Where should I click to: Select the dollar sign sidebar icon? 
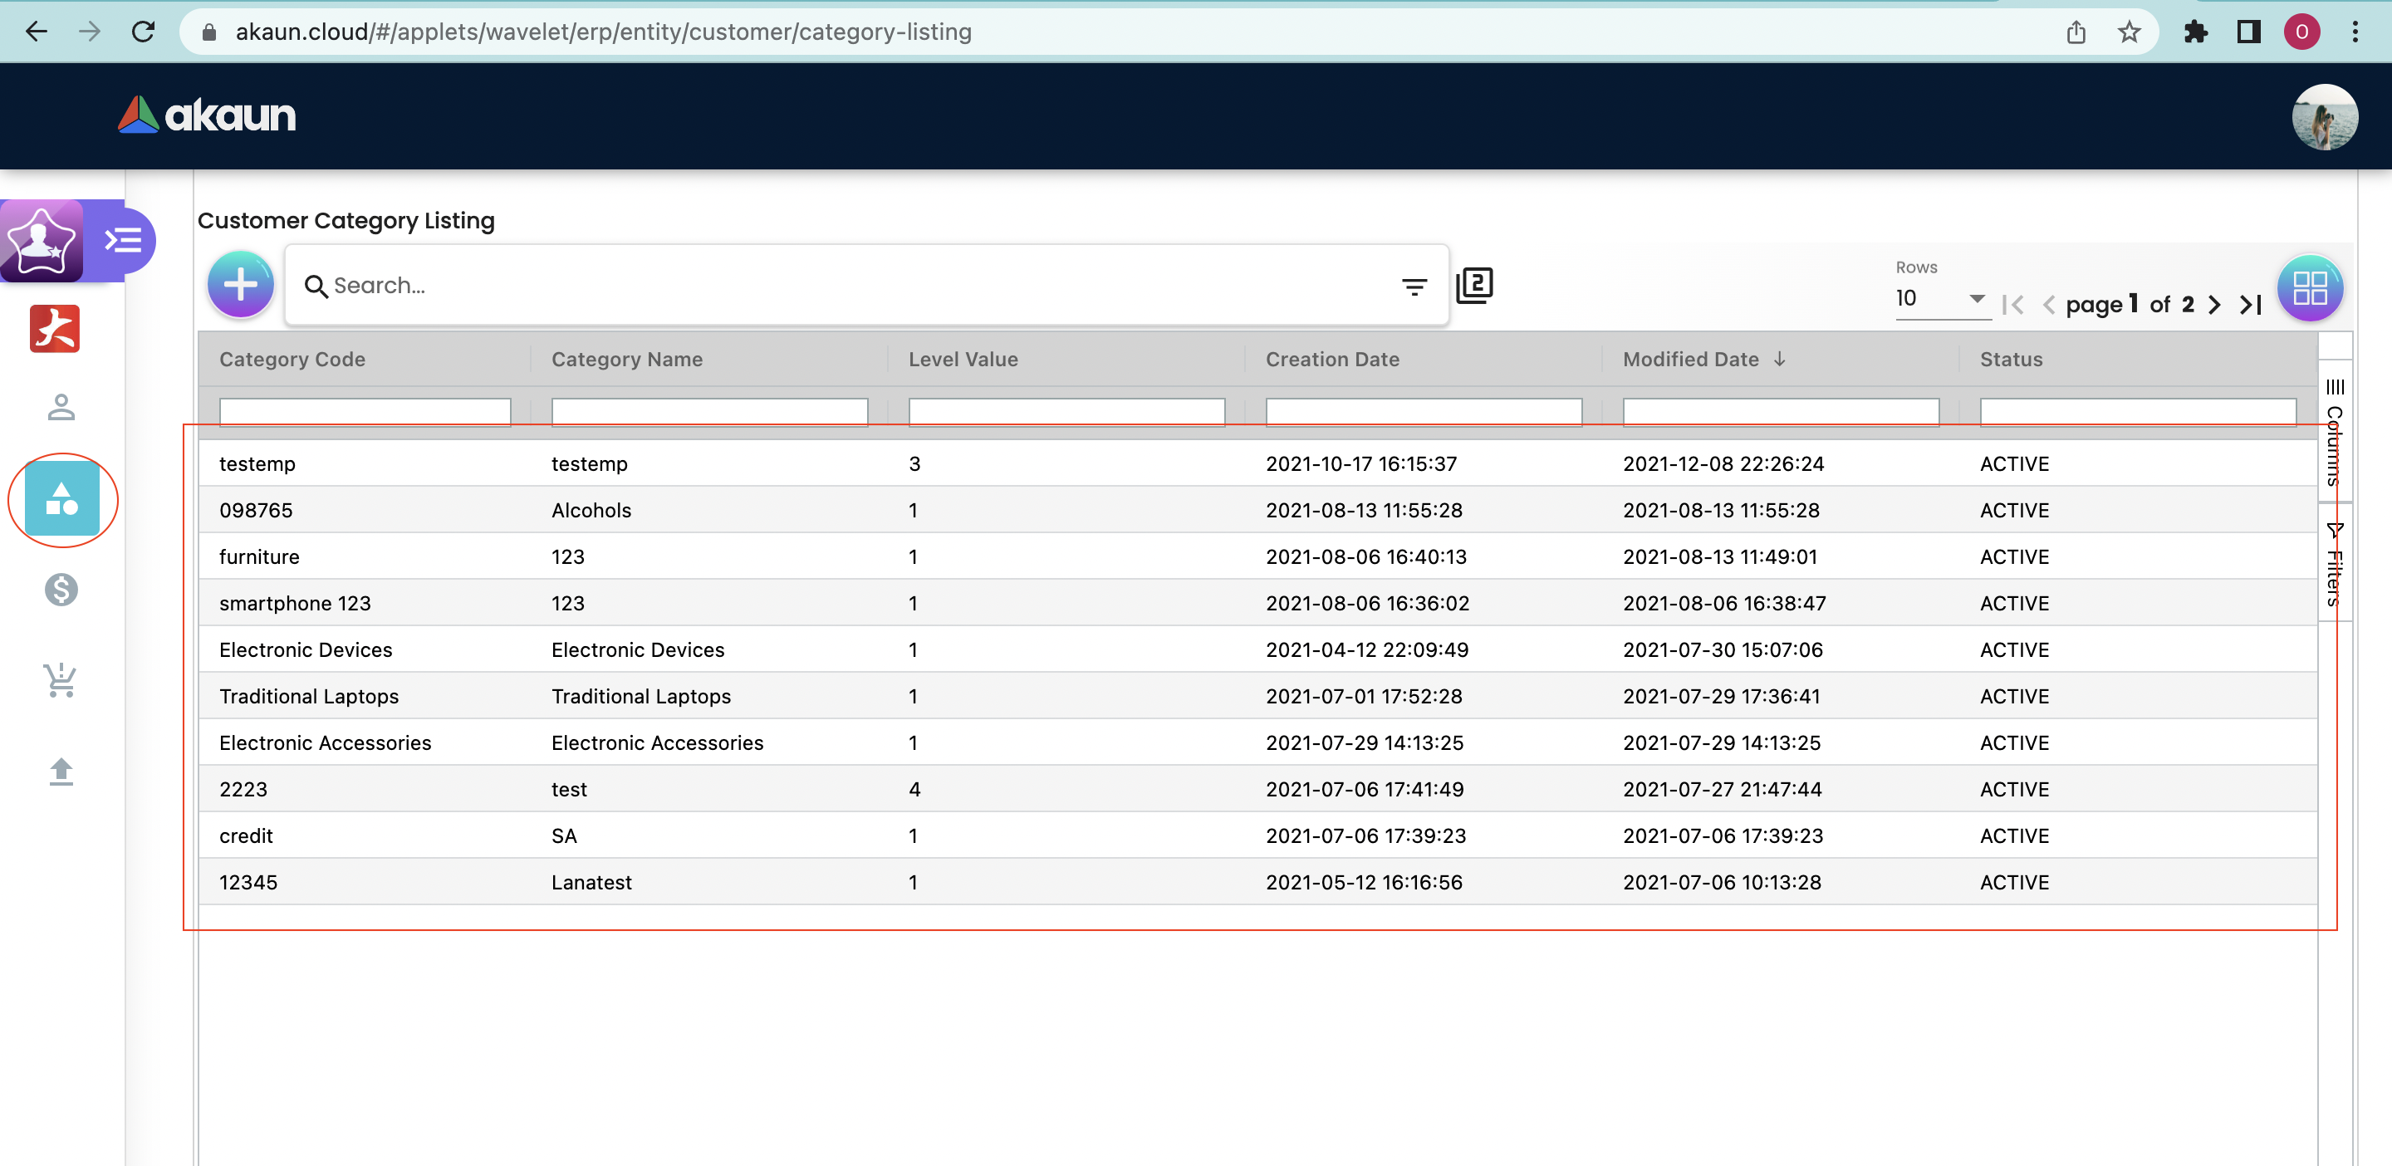[x=61, y=590]
